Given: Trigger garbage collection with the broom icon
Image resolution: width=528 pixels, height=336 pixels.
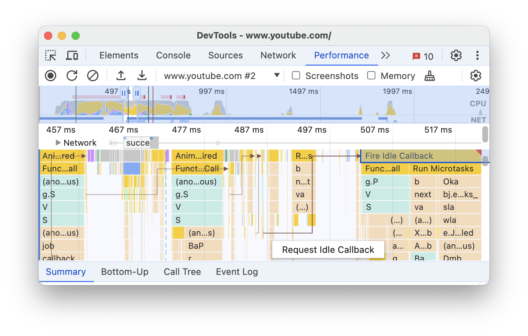Looking at the screenshot, I should 430,76.
